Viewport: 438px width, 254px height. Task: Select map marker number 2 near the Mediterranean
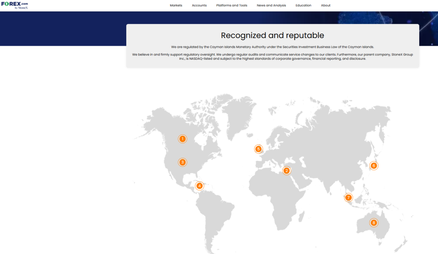[x=286, y=170]
